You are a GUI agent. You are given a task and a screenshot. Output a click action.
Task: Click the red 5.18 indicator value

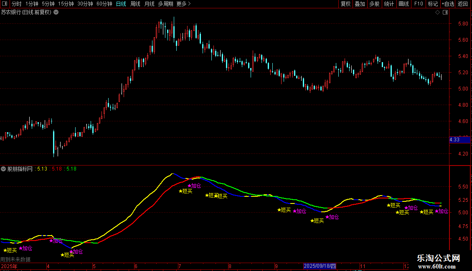pos(57,169)
